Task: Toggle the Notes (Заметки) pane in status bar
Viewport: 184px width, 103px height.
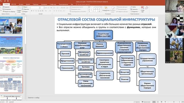Action: [x=137, y=102]
